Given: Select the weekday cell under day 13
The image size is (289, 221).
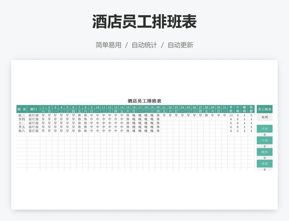Looking at the screenshot, I should point(116,111).
